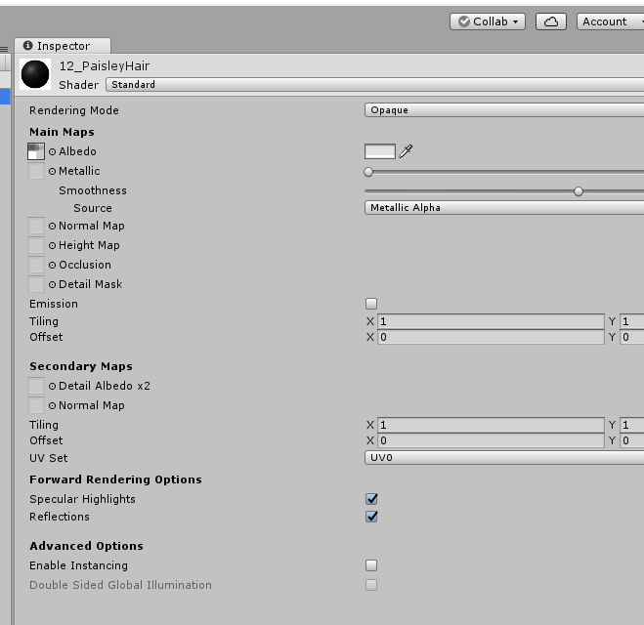Screen dimensions: 644x625
Task: Open the Shader dropdown set to Standard
Action: point(374,85)
